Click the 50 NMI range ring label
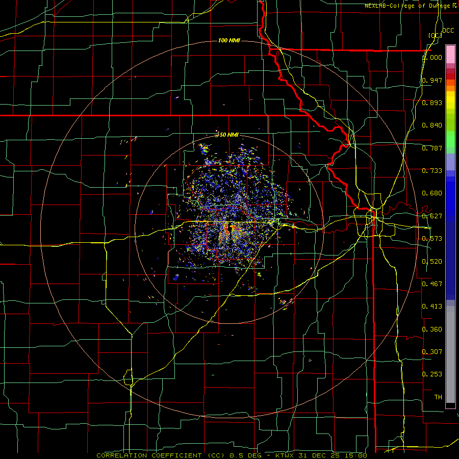459x459 pixels. pyautogui.click(x=229, y=135)
